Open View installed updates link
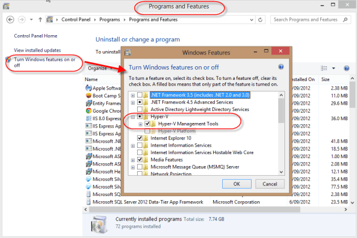 (37, 50)
